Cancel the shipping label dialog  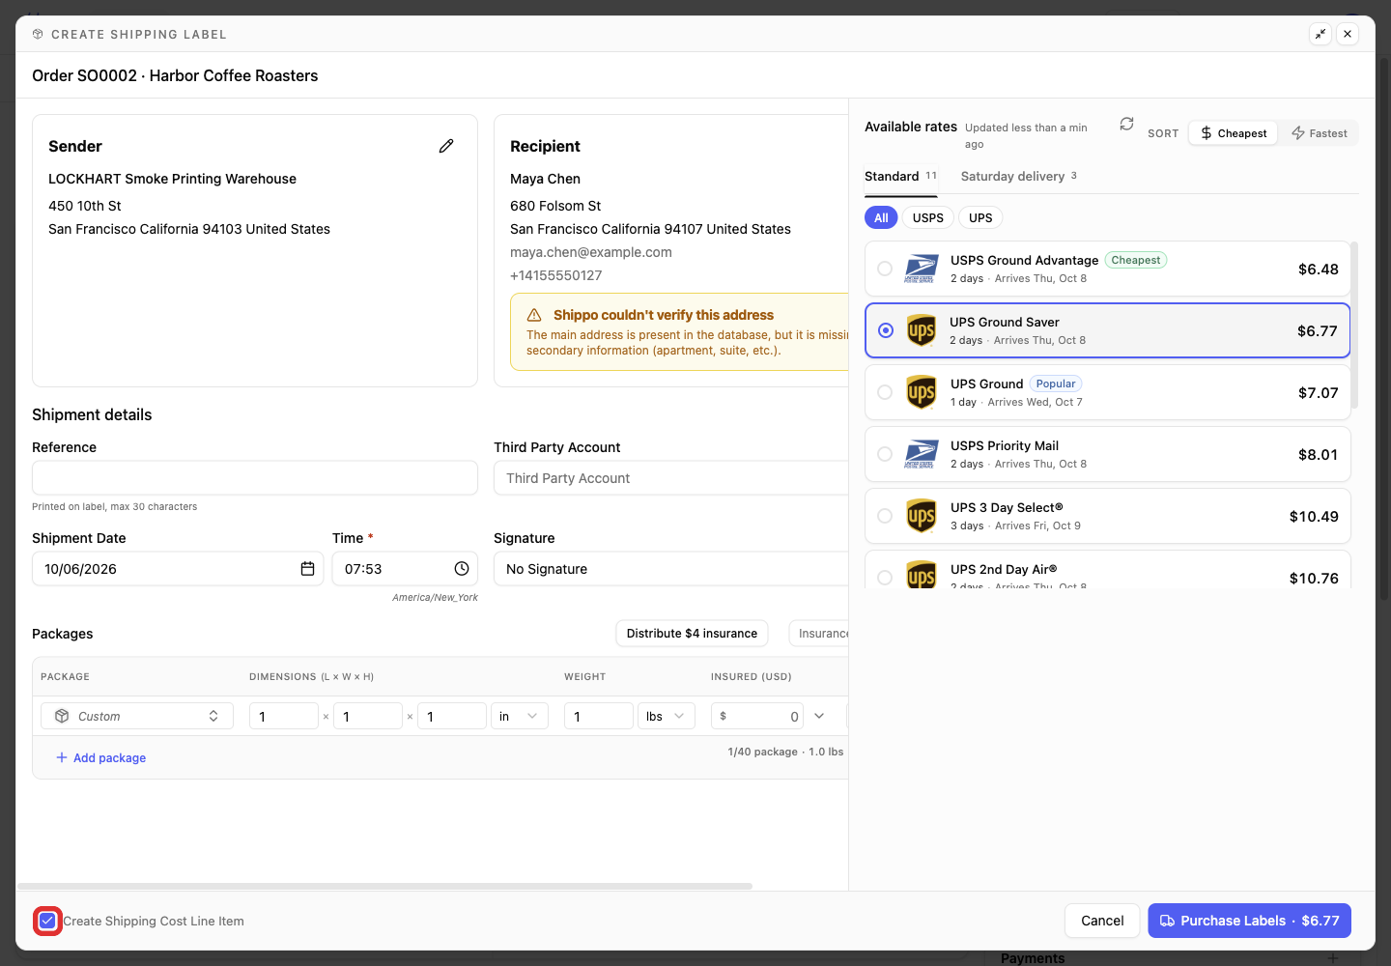click(x=1102, y=921)
